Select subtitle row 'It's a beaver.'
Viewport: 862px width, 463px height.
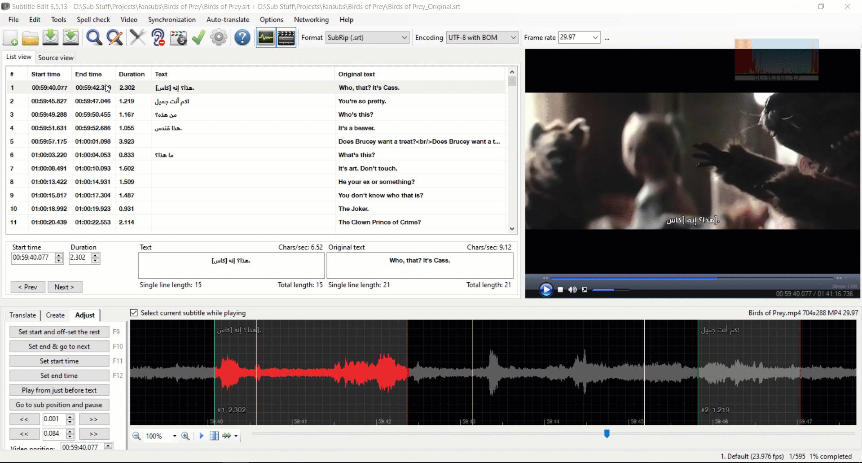[x=256, y=128]
